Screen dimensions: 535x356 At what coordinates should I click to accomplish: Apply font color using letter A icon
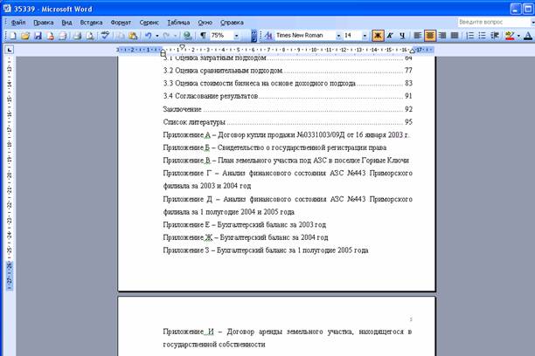527,36
